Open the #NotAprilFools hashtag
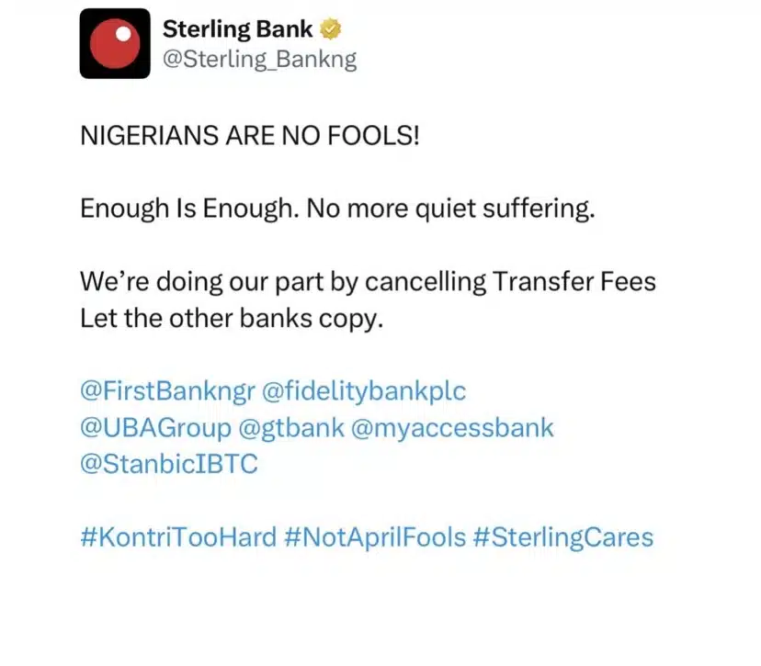This screenshot has height=666, width=761. 375,536
